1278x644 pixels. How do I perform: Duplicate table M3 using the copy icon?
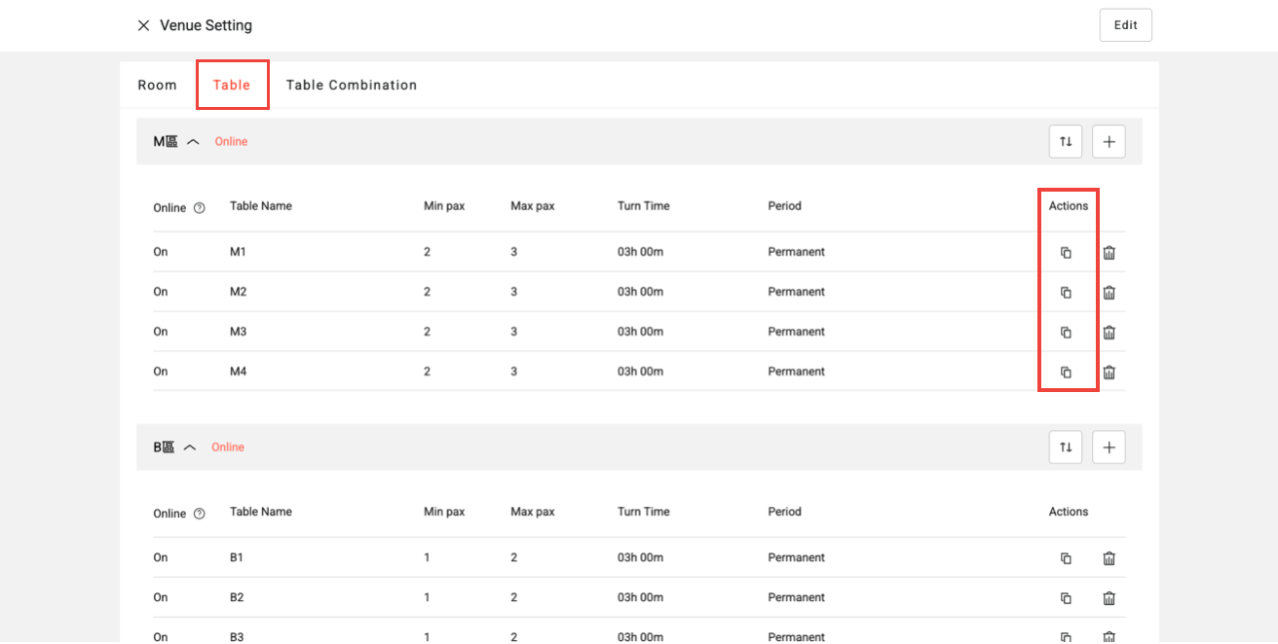coord(1066,333)
